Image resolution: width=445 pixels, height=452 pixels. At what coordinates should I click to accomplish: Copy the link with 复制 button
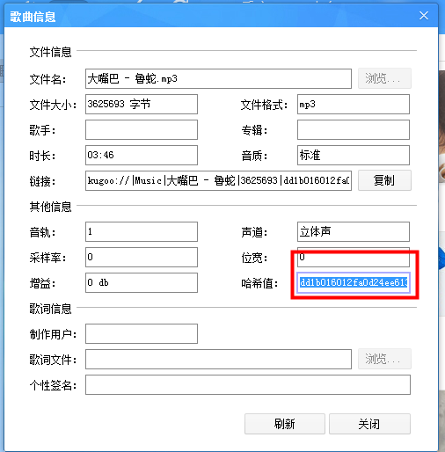pos(384,180)
